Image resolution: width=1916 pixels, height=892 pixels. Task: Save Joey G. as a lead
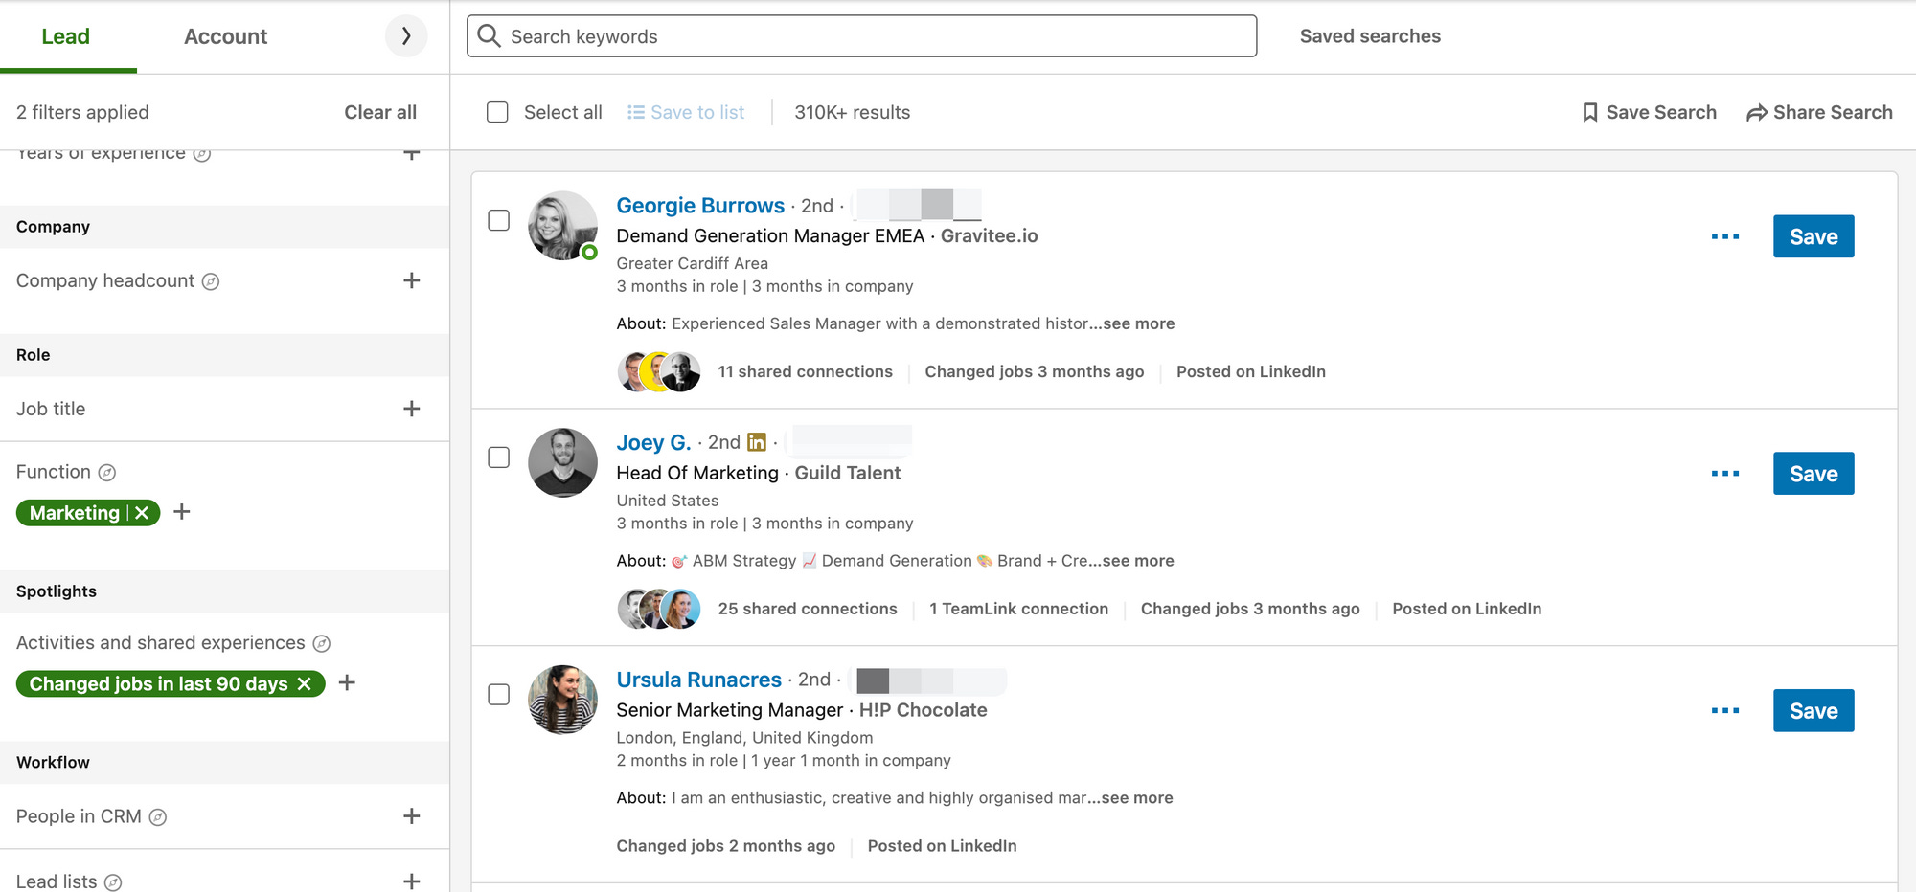pyautogui.click(x=1813, y=474)
